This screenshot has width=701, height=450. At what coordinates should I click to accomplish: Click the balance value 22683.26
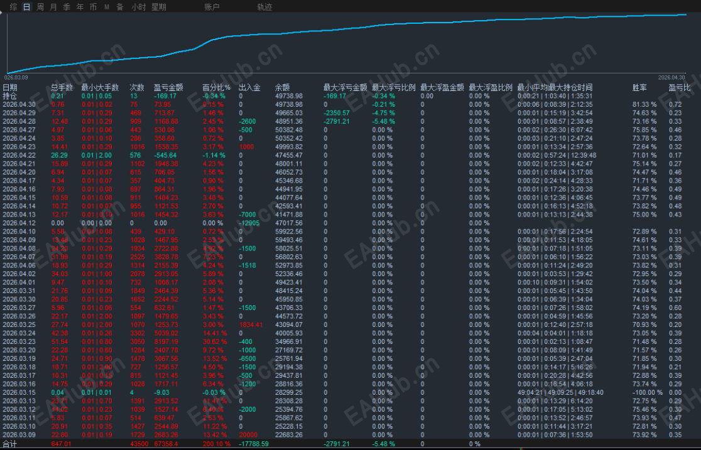(289, 435)
